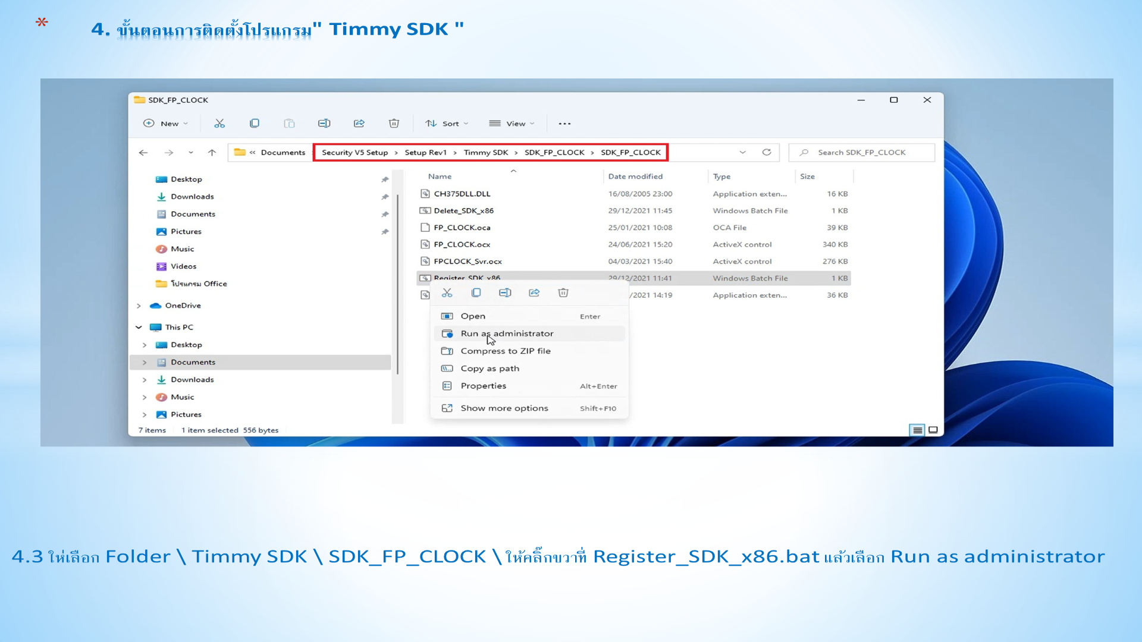The height and width of the screenshot is (642, 1142).
Task: Click Documents in the address bar
Action: (x=283, y=153)
